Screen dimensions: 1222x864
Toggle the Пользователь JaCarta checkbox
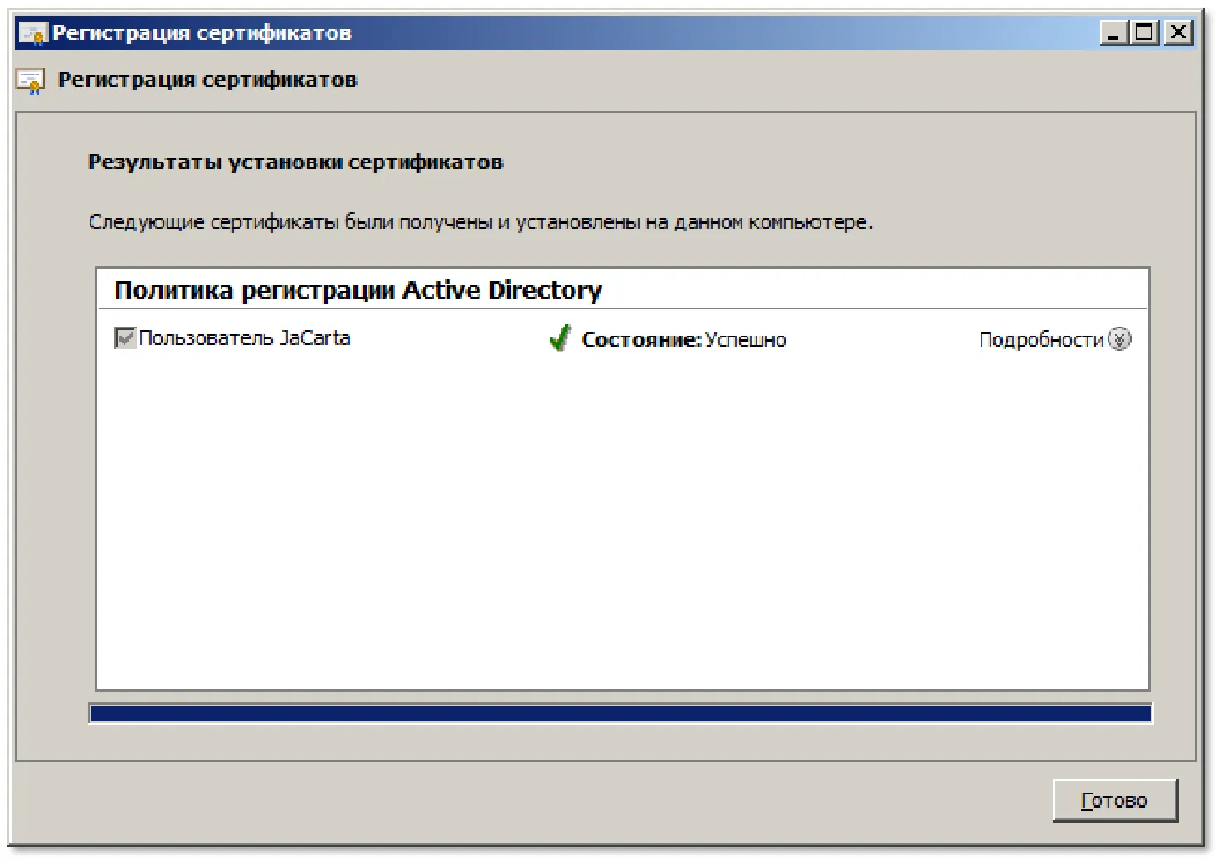125,338
